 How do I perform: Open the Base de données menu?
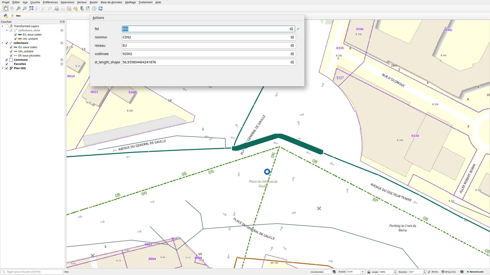[111, 2]
